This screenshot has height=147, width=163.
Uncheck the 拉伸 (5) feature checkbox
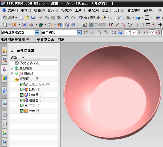tap(22, 111)
